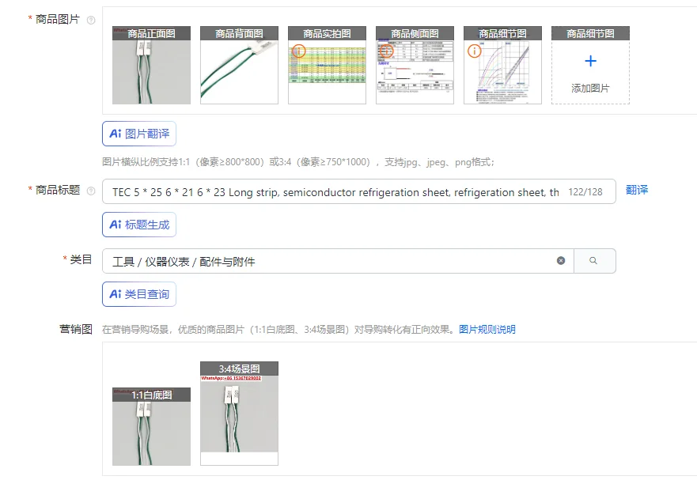Click the AI 图片翻译 image translation button
This screenshot has width=697, height=480.
pyautogui.click(x=139, y=134)
